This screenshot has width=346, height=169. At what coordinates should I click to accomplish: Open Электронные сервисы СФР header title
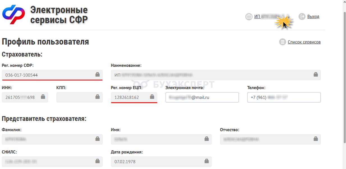pos(59,15)
